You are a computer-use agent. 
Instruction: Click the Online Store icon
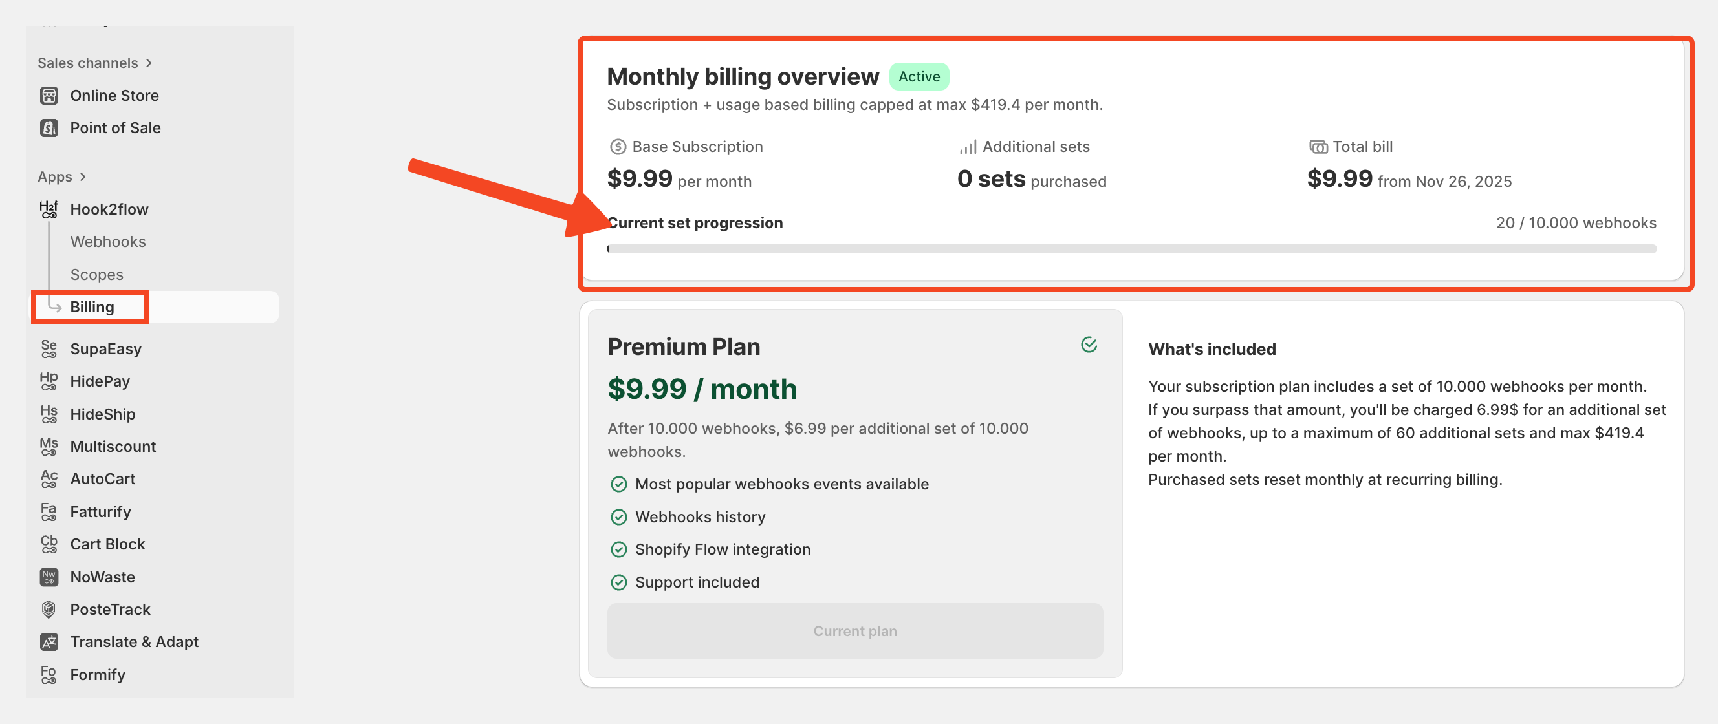point(49,95)
